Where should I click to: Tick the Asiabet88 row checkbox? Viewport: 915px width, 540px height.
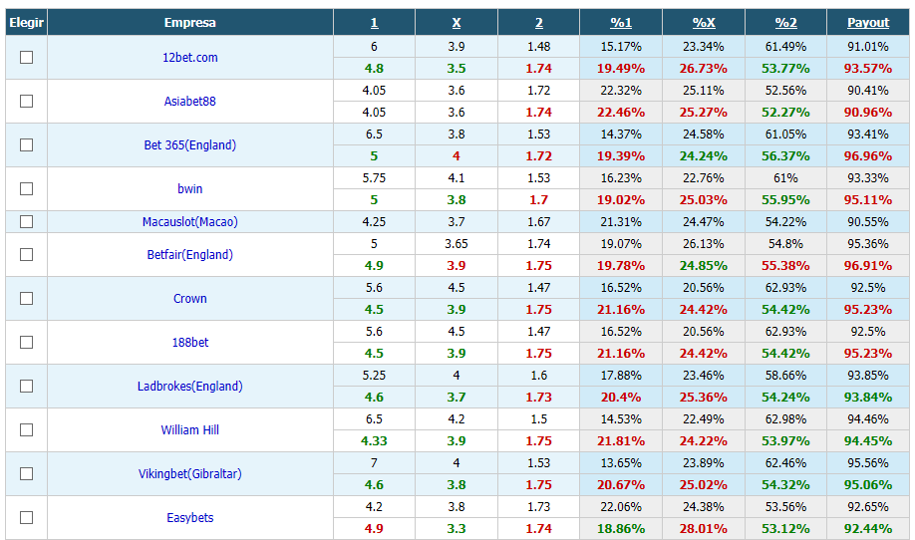coord(26,101)
